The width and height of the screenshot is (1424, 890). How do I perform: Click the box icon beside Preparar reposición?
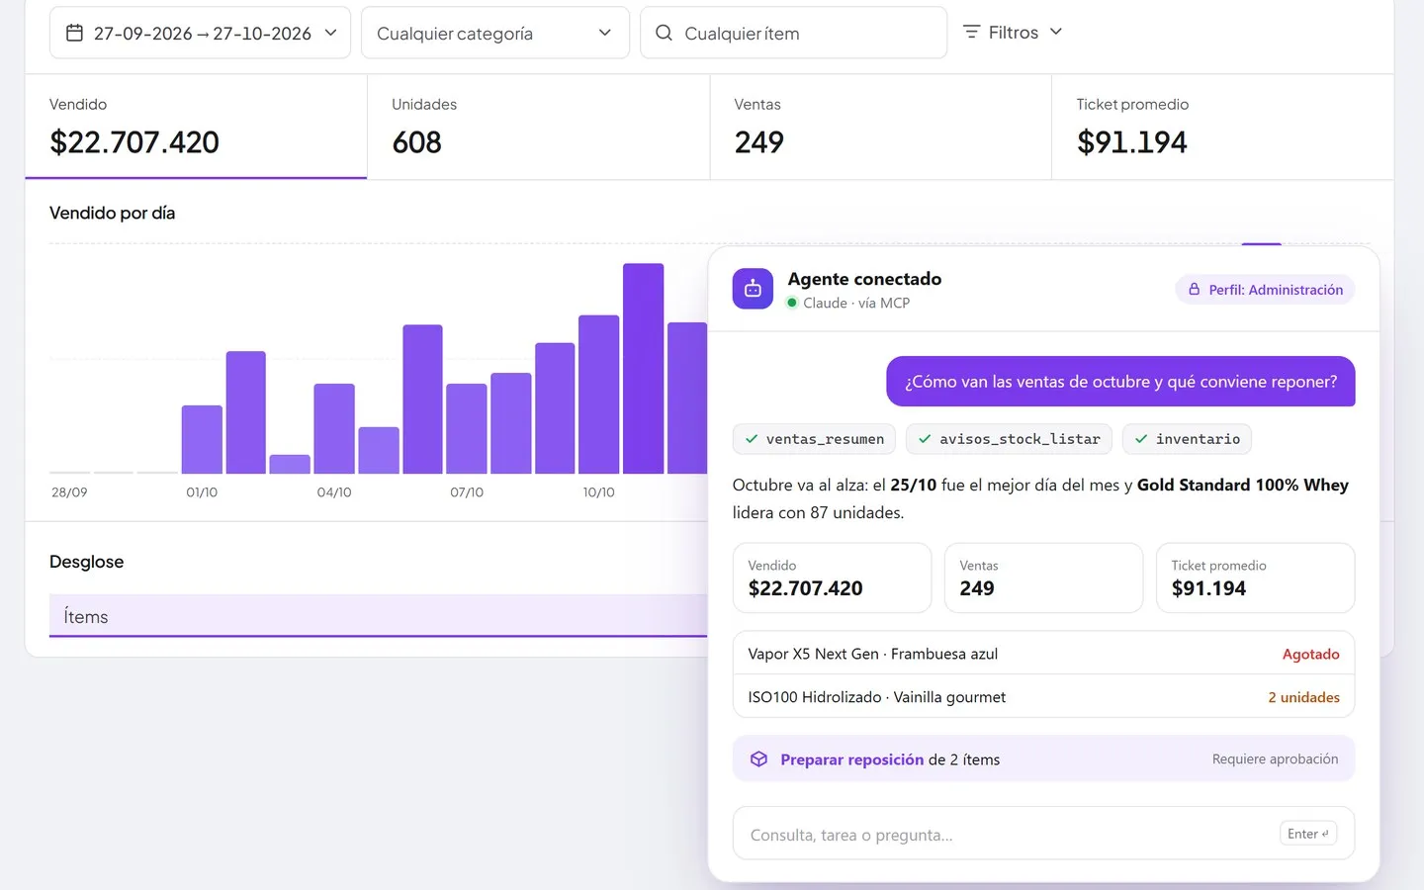758,758
